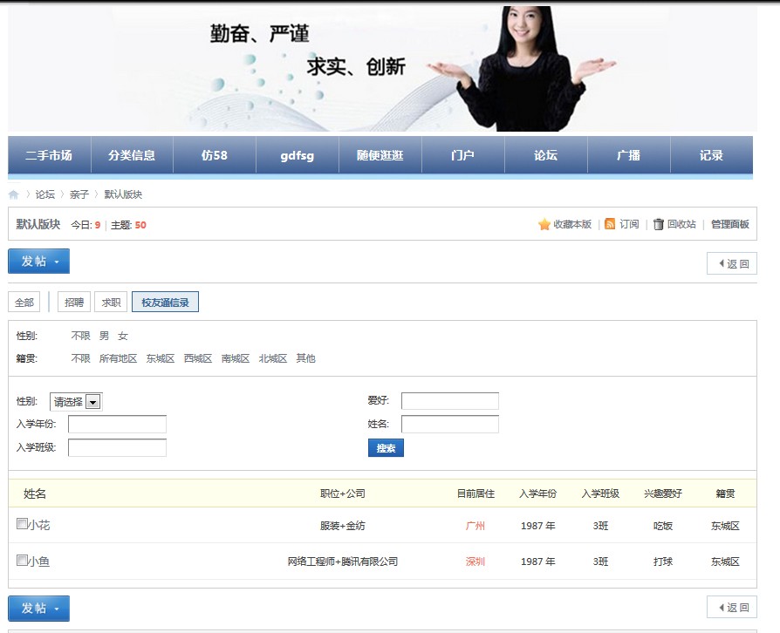Click the 打球 hobby cell
Viewport: 780px width, 633px height.
(x=663, y=562)
